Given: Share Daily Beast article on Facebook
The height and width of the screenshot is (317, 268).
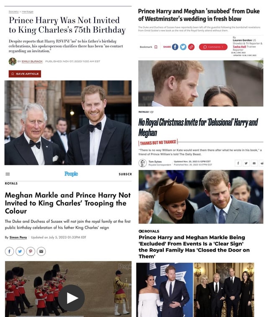Looking at the screenshot, I should [238, 163].
